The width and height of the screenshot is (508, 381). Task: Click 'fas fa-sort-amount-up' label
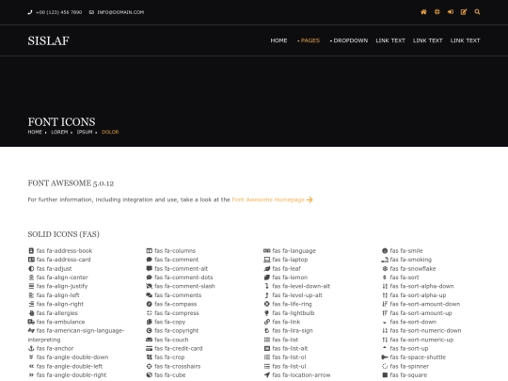[421, 313]
